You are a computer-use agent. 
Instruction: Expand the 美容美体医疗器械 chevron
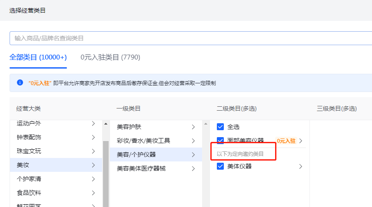click(x=193, y=168)
